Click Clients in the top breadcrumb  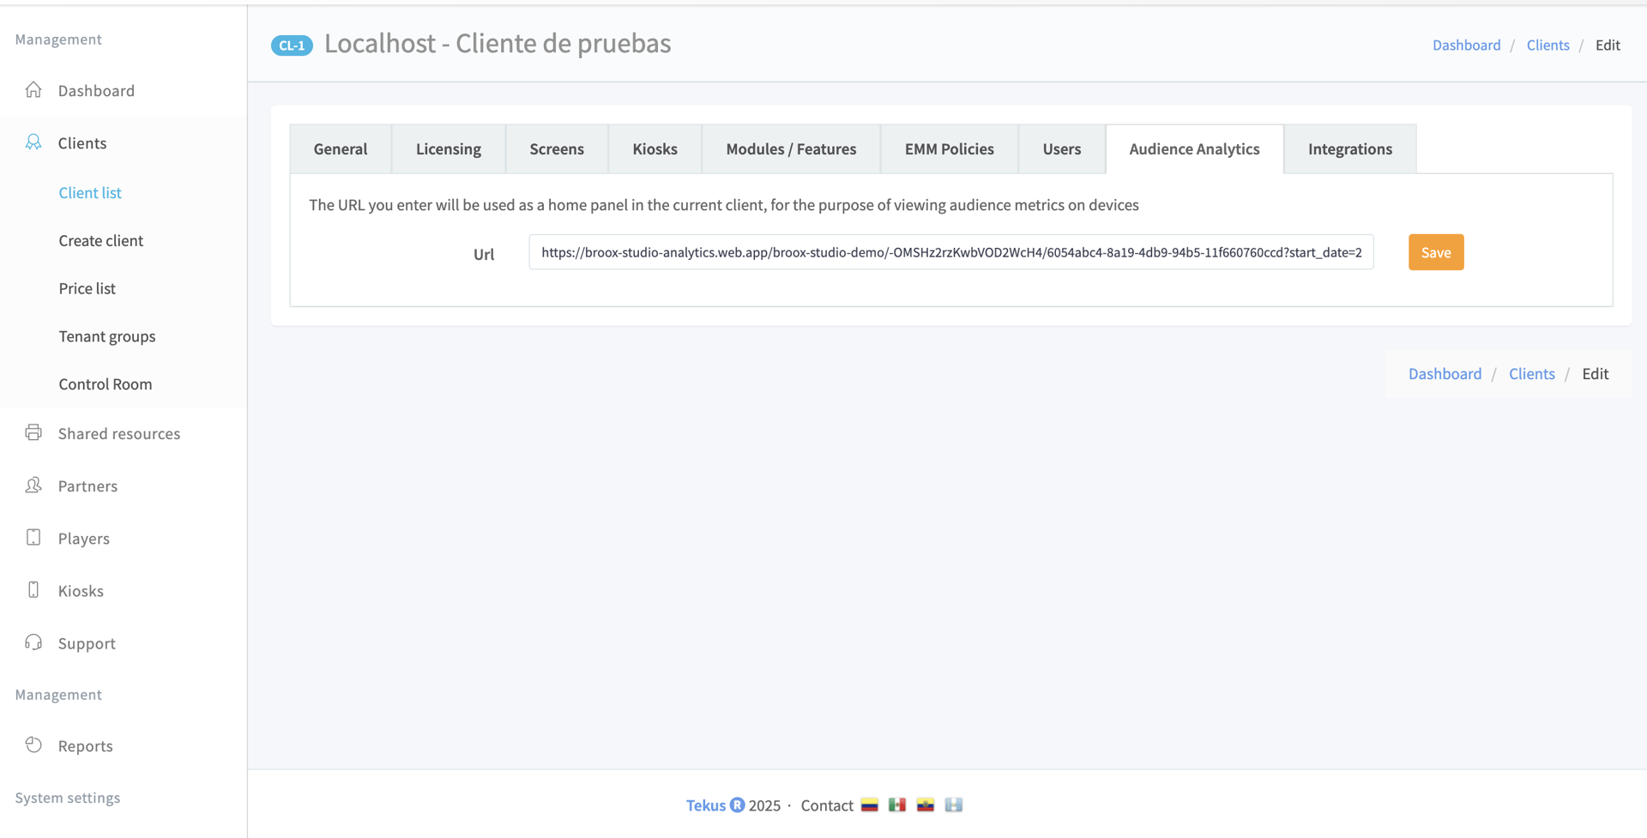1547,45
